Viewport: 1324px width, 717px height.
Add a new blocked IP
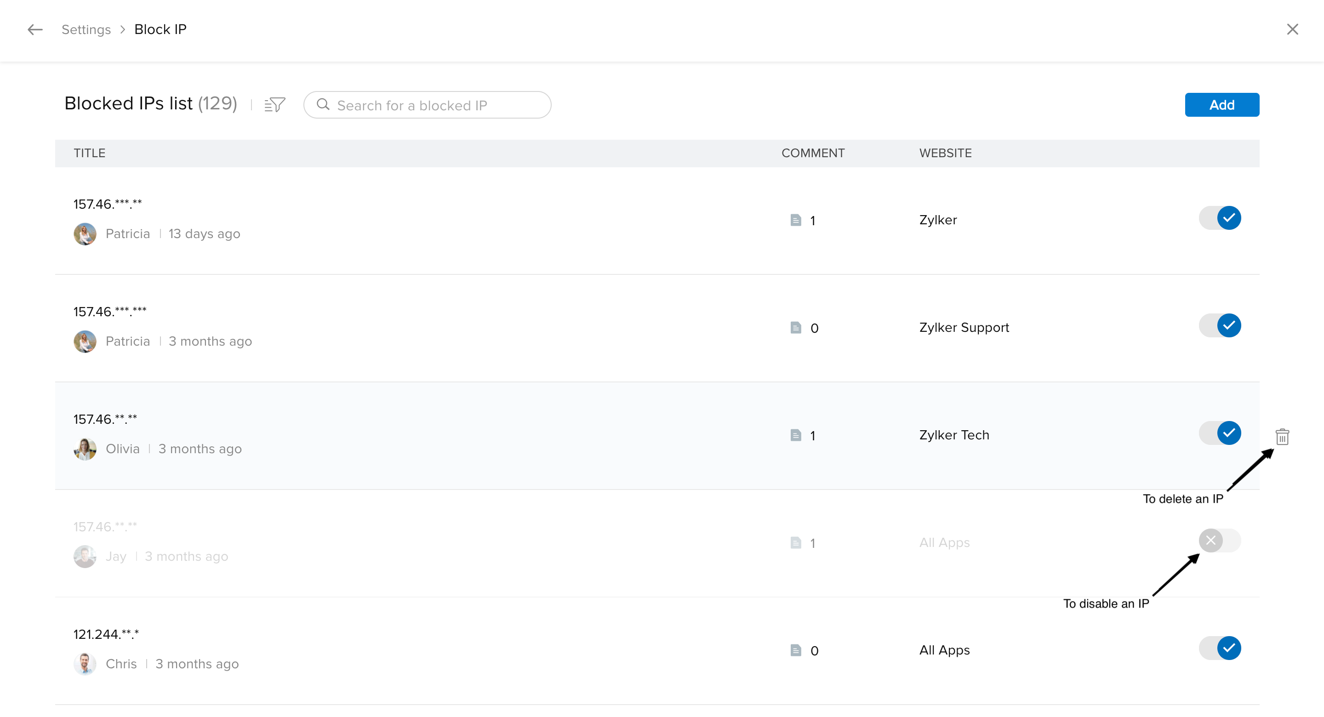(1222, 105)
